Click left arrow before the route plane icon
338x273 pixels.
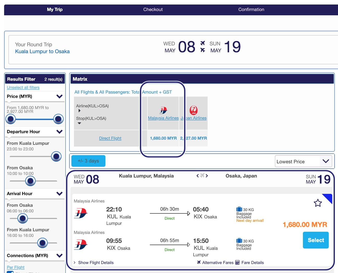click(198, 176)
